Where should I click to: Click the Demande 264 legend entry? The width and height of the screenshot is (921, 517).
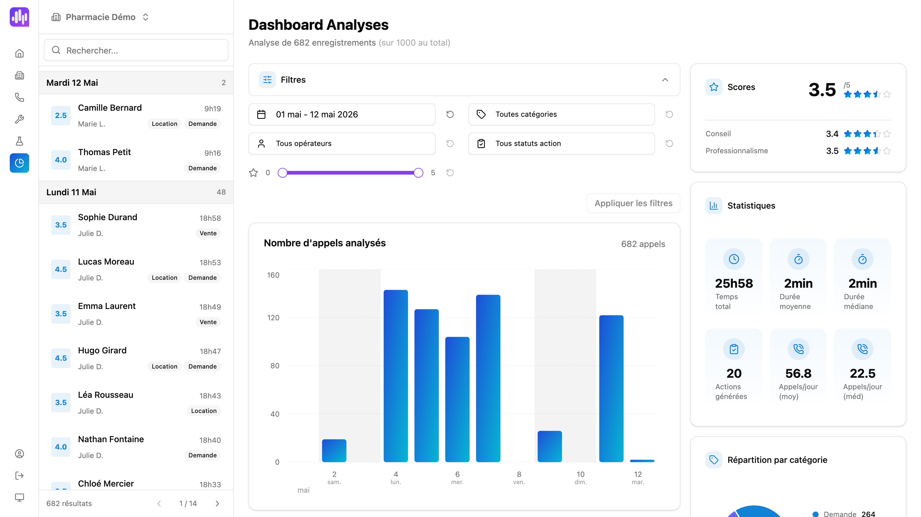click(x=844, y=514)
